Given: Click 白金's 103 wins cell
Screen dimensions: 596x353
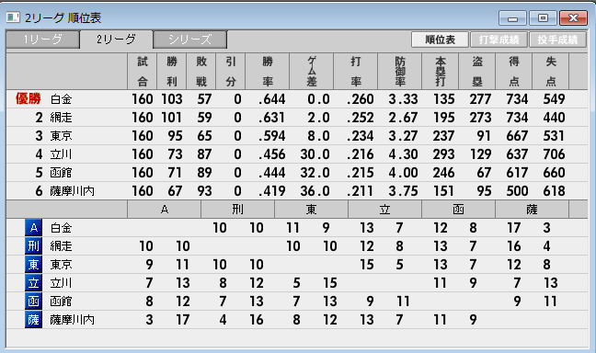Looking at the screenshot, I should tap(172, 99).
